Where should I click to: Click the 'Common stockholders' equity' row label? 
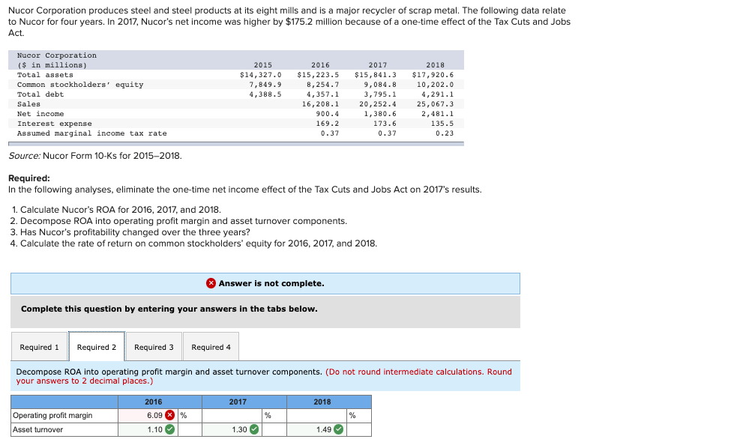[x=80, y=85]
